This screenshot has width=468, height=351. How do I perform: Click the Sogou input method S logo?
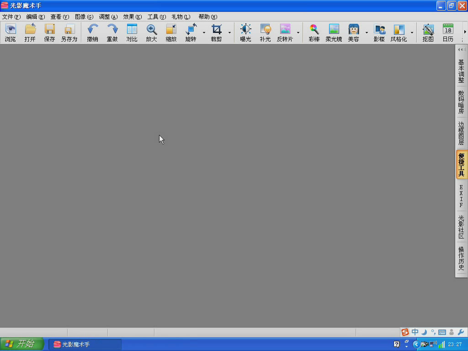405,332
